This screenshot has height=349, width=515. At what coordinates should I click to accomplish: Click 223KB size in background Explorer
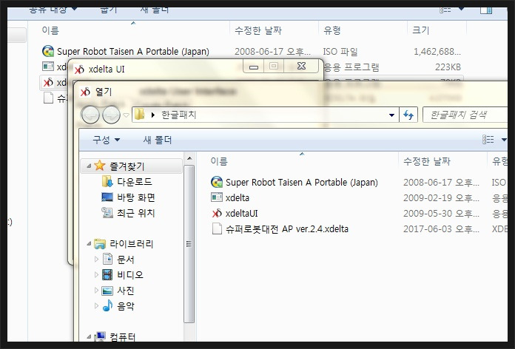(448, 67)
